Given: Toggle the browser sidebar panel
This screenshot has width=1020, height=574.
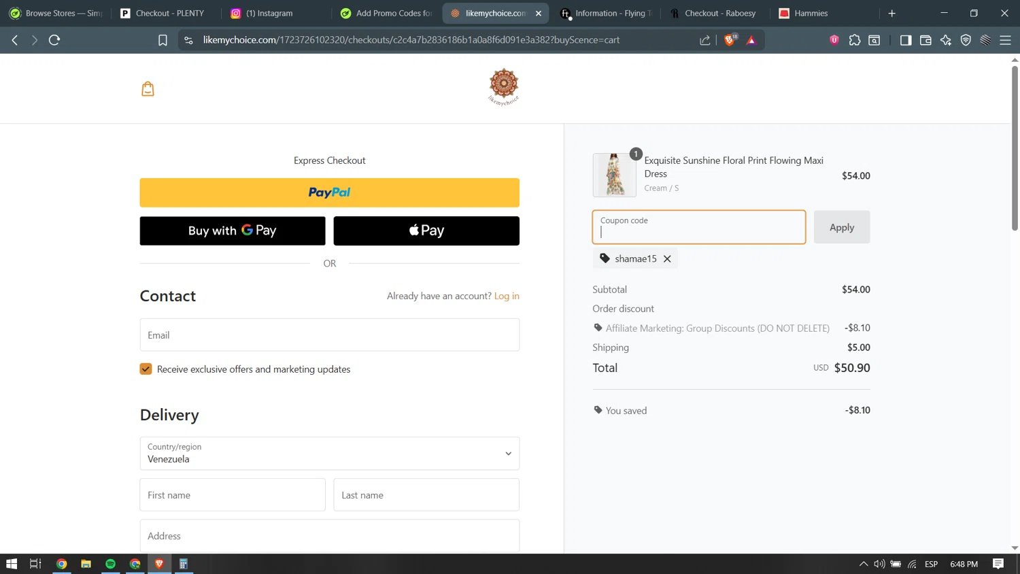Looking at the screenshot, I should coord(906,40).
